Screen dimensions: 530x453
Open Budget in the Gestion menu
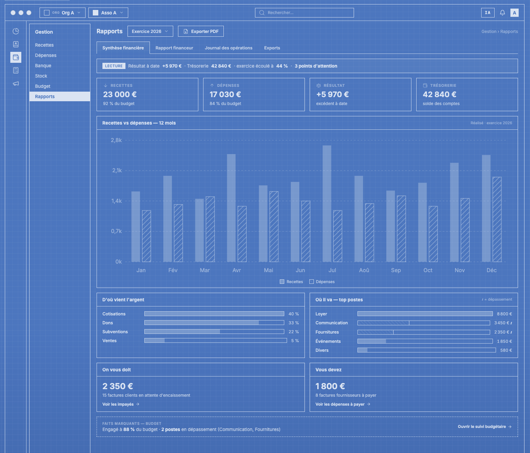60,86
